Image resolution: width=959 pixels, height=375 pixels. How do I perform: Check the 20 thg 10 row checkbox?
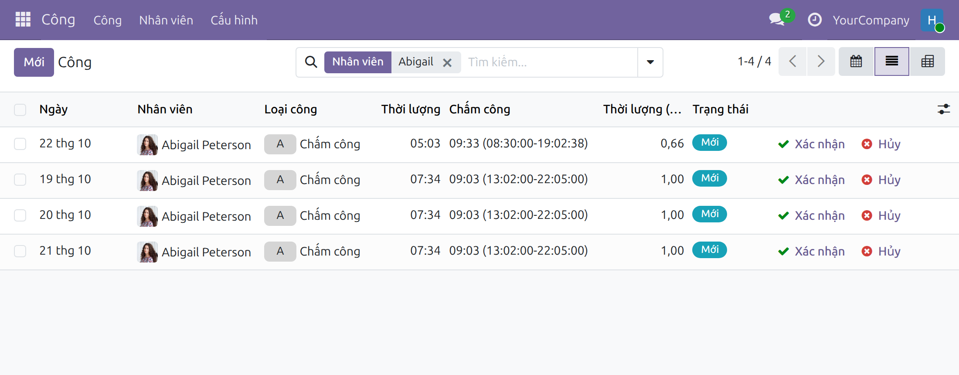coord(20,215)
